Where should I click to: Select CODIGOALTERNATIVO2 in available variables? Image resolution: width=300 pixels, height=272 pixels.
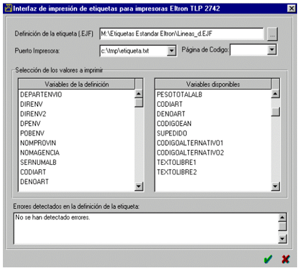(190, 153)
